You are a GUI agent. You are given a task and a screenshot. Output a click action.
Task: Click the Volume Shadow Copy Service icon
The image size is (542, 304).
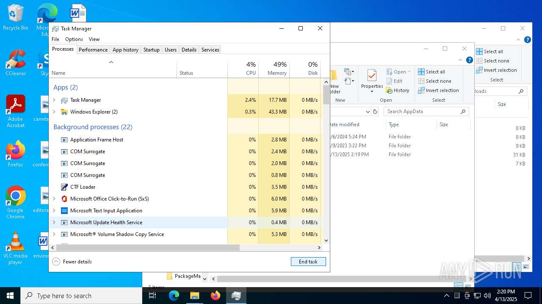click(64, 234)
